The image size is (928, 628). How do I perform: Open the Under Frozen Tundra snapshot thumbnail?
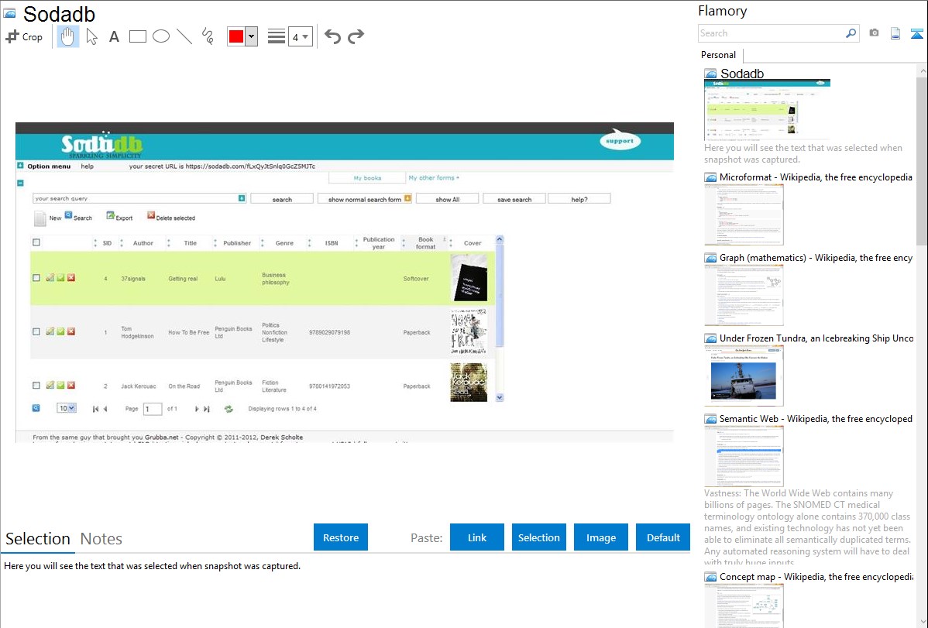tap(744, 376)
